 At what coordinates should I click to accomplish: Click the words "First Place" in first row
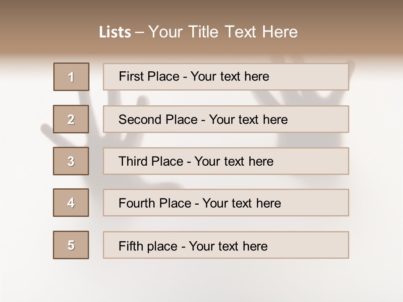(x=149, y=76)
